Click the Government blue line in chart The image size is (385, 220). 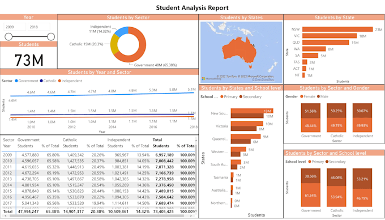tap(102, 94)
